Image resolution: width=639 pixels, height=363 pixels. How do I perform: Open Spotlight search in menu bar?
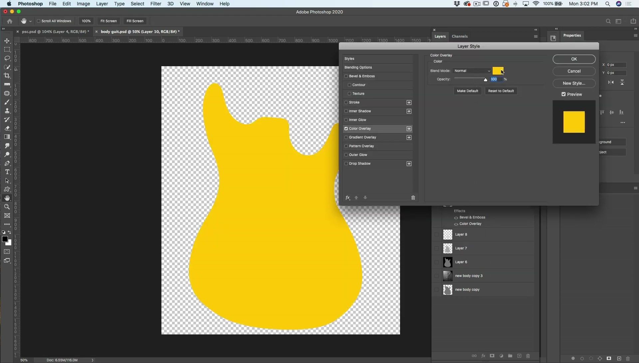pos(607,4)
